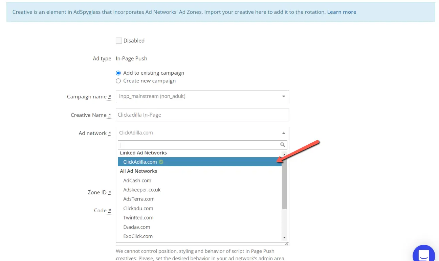The image size is (439, 261).
Task: Click the ad network search box
Action: point(202,145)
